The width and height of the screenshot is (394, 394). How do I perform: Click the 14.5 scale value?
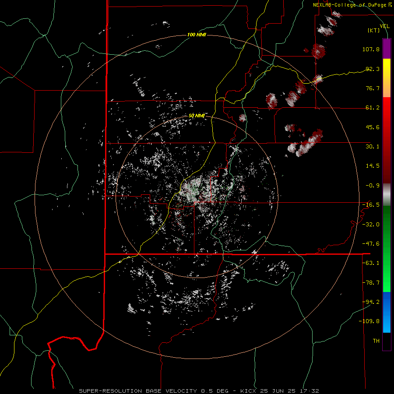[373, 166]
